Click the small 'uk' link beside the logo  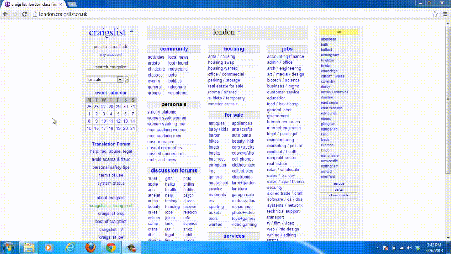(x=131, y=31)
